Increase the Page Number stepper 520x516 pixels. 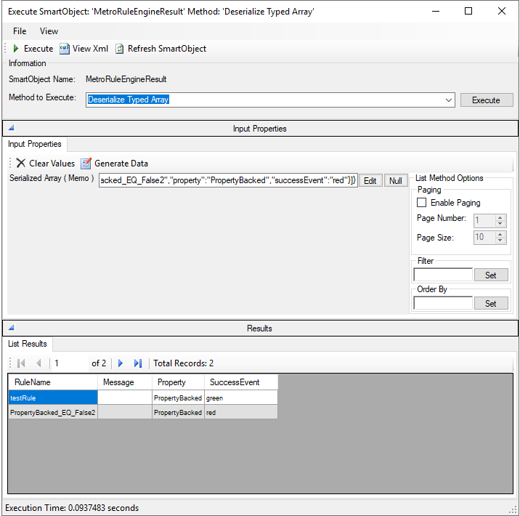pyautogui.click(x=500, y=218)
